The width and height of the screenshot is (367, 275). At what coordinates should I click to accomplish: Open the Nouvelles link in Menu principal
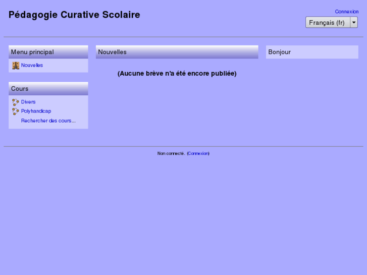click(32, 65)
